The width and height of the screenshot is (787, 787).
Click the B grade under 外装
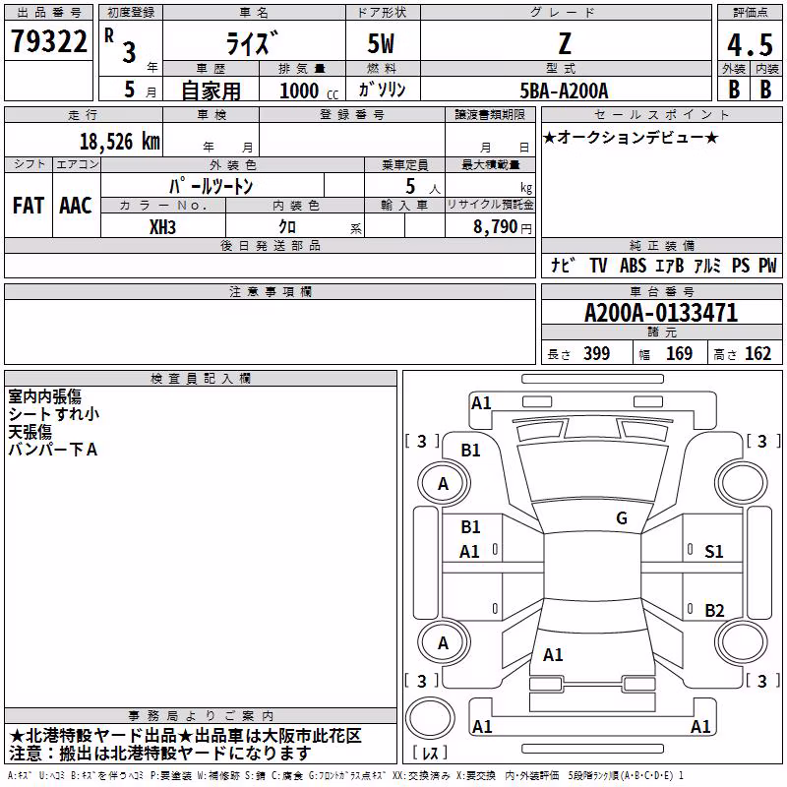point(734,90)
